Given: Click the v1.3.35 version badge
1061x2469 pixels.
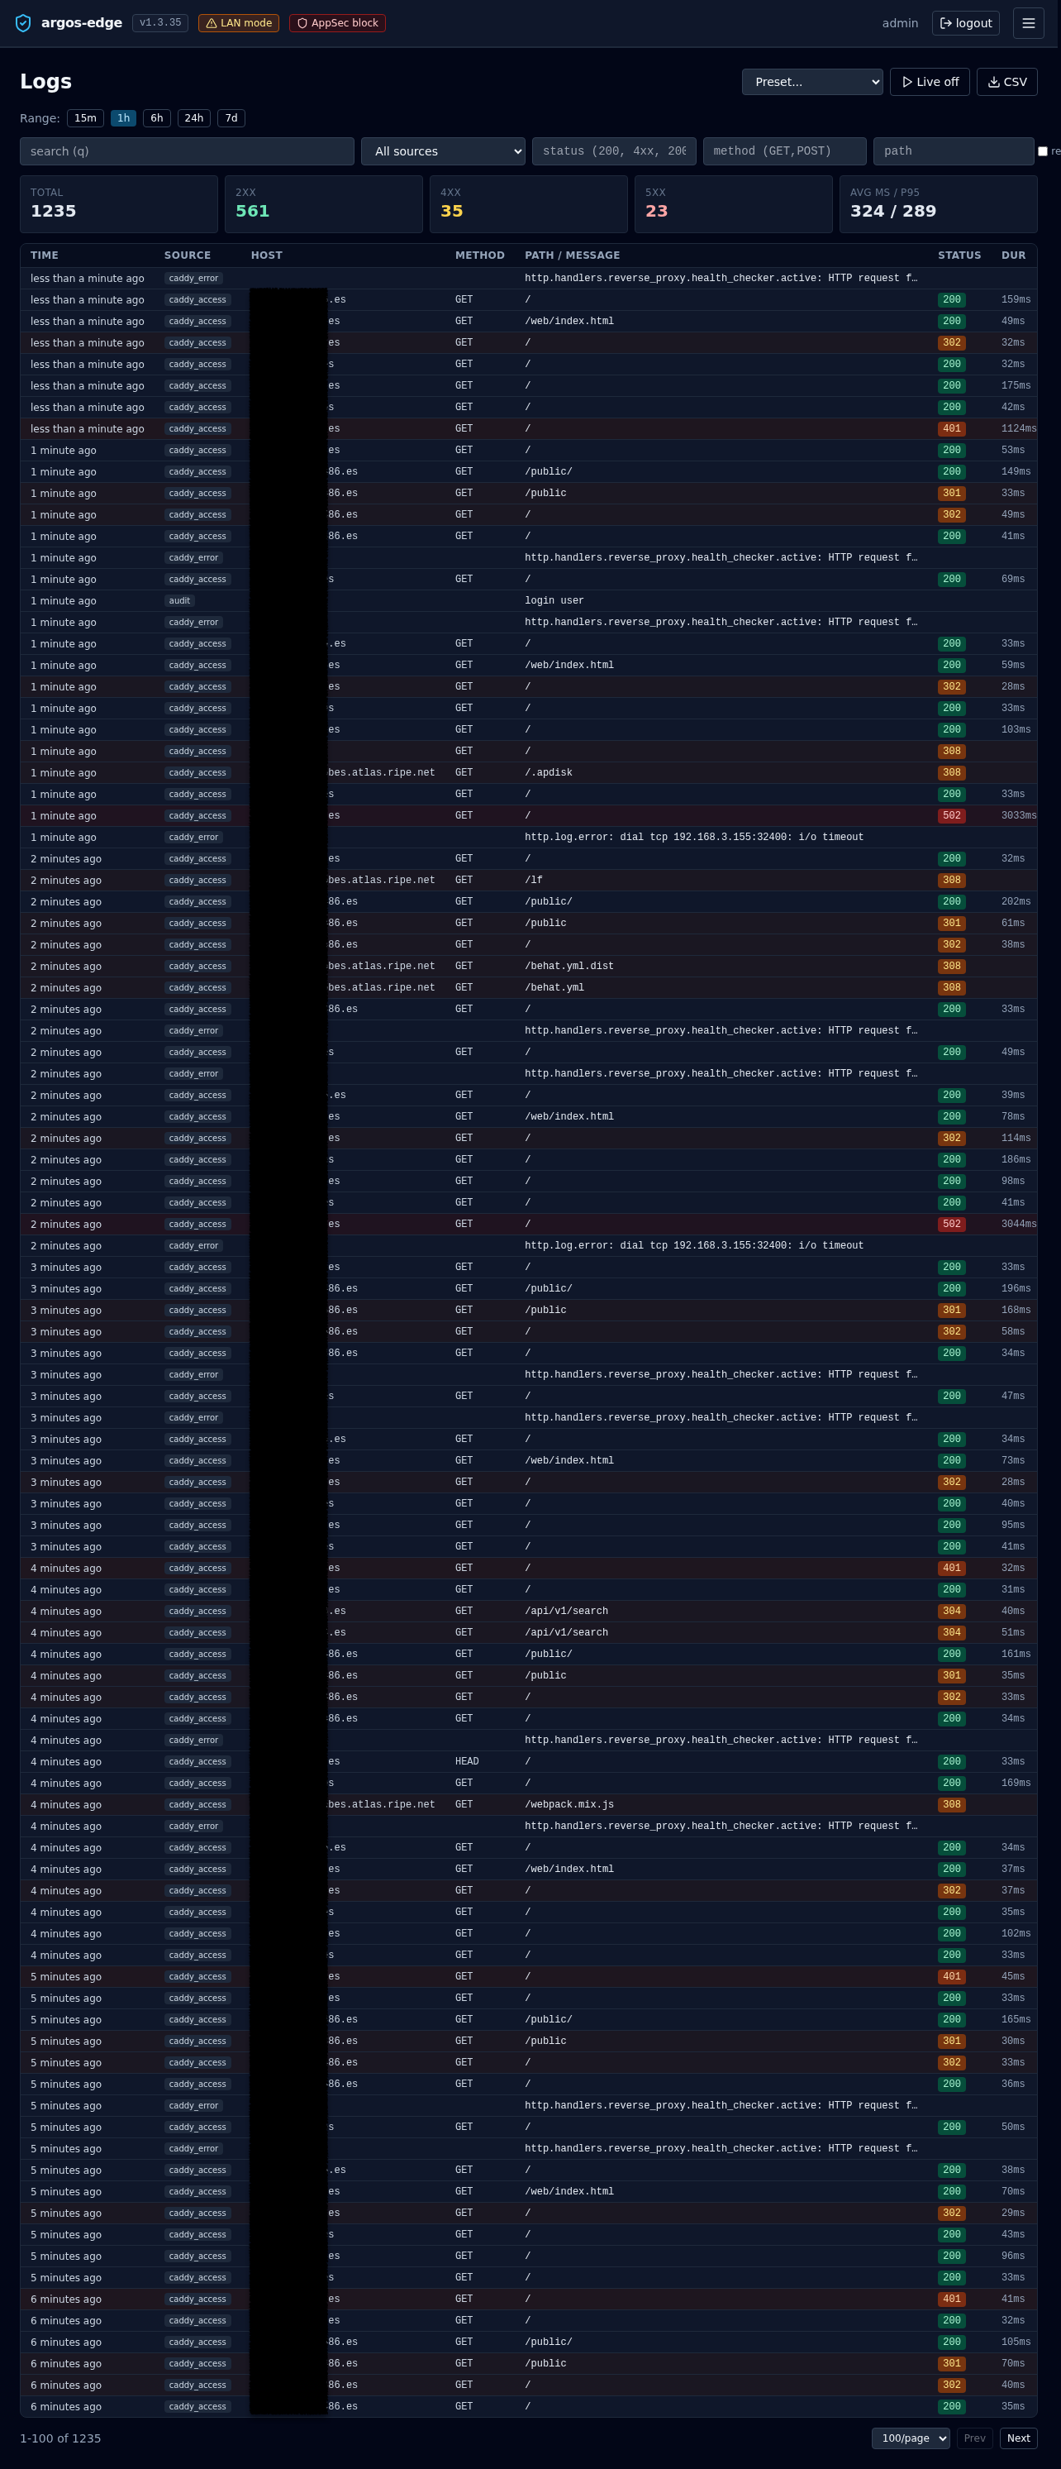Looking at the screenshot, I should tap(160, 22).
